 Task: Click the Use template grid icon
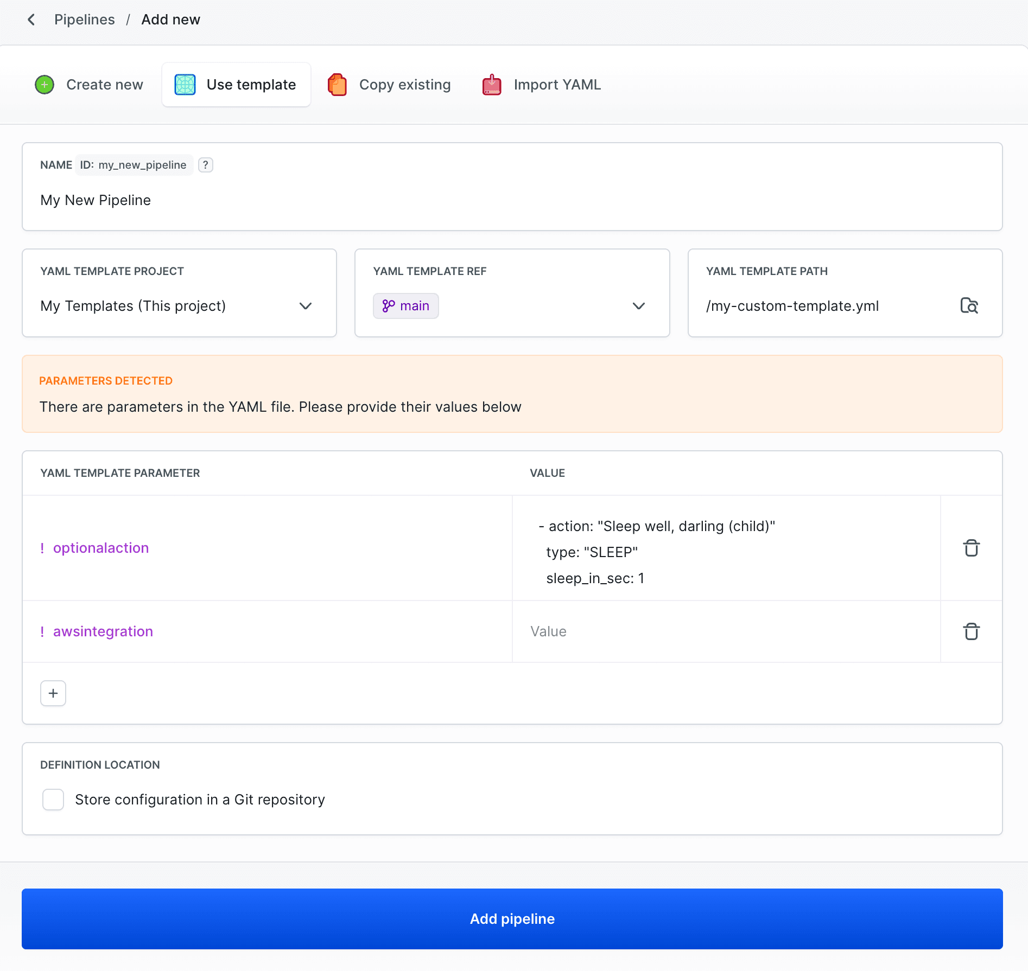tap(184, 84)
